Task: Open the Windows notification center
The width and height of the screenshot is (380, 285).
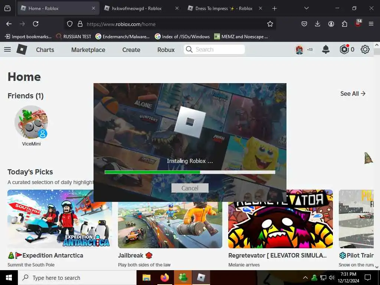Action: coord(368,278)
